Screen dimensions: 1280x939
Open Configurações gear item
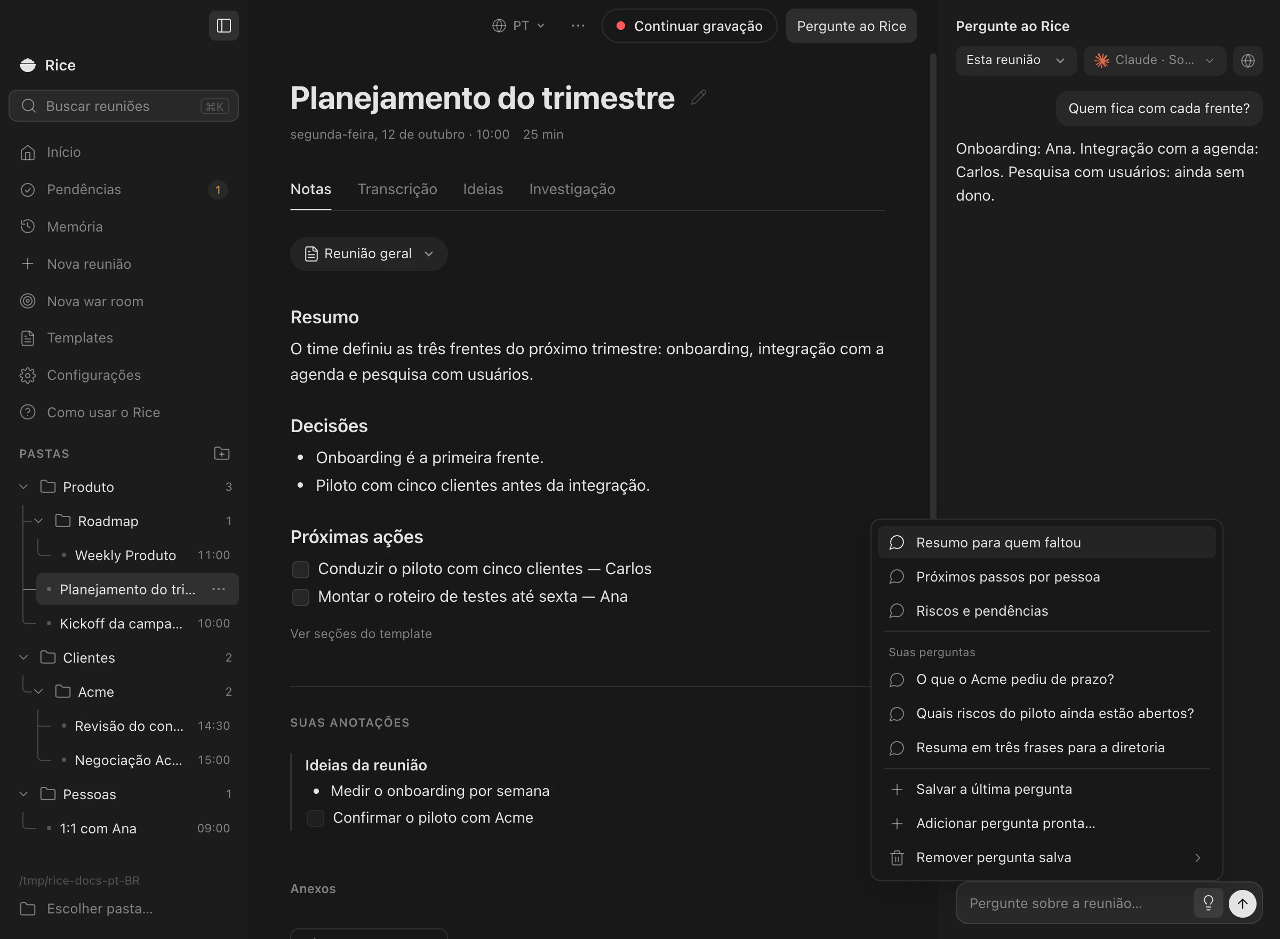pos(124,375)
